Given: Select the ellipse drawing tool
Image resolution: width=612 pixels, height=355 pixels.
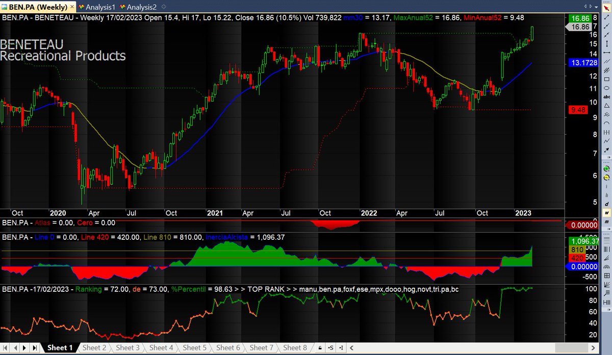Looking at the screenshot, I should pos(607,88).
